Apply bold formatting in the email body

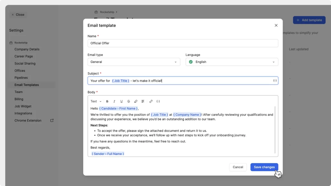point(107,101)
